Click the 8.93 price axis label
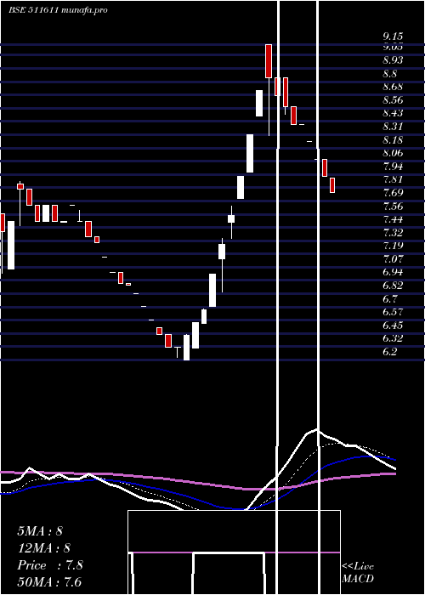The height and width of the screenshot is (595, 425). (x=393, y=60)
